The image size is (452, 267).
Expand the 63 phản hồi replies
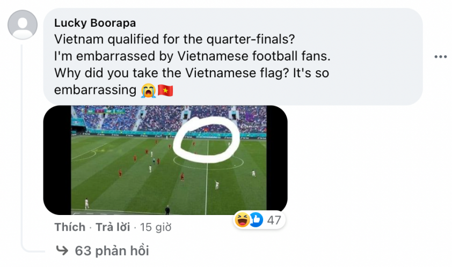[x=112, y=250]
